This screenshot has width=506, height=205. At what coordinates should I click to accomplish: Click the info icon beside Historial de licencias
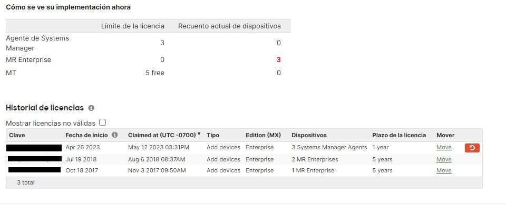pos(91,108)
